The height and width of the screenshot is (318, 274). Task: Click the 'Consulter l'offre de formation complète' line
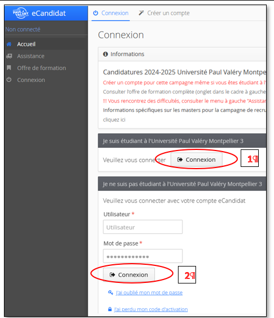pos(184,92)
